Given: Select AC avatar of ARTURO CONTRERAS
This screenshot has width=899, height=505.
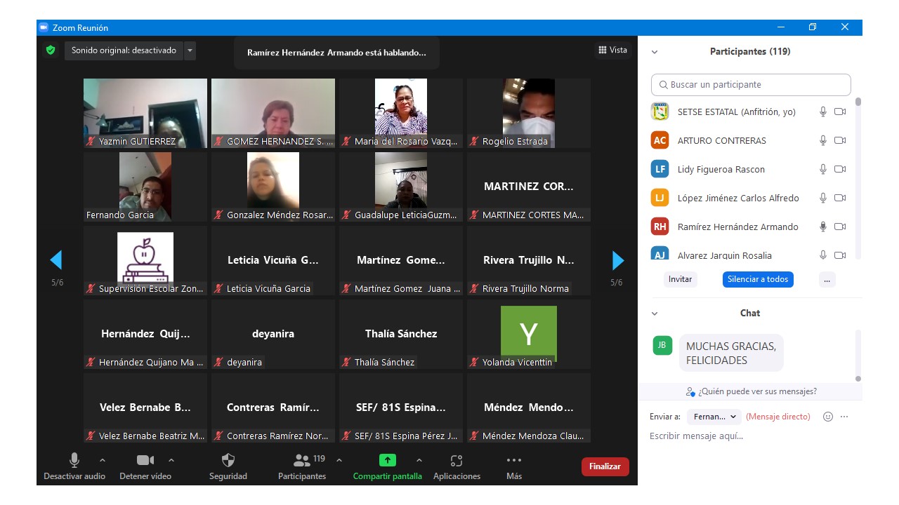Looking at the screenshot, I should click(660, 140).
